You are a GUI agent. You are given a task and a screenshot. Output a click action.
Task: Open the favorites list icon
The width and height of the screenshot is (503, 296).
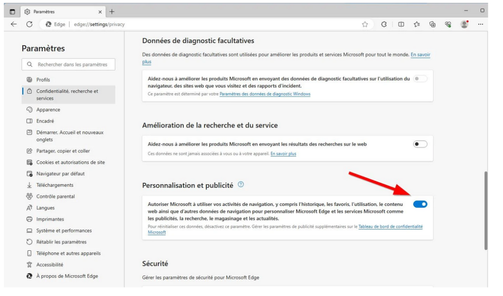coord(417,24)
